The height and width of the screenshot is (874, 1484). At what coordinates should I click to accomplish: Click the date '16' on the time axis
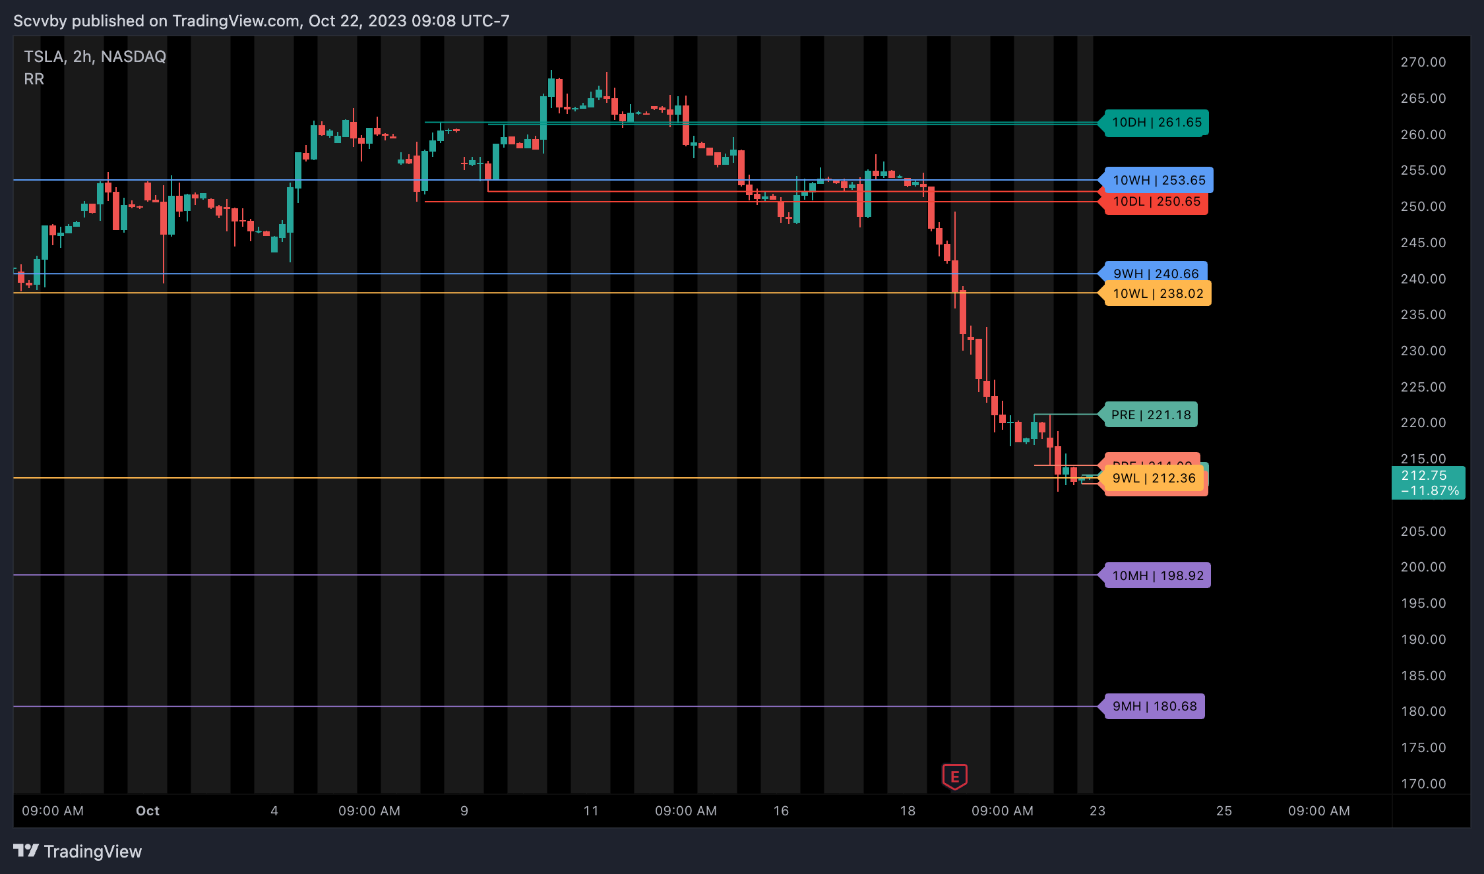click(781, 811)
